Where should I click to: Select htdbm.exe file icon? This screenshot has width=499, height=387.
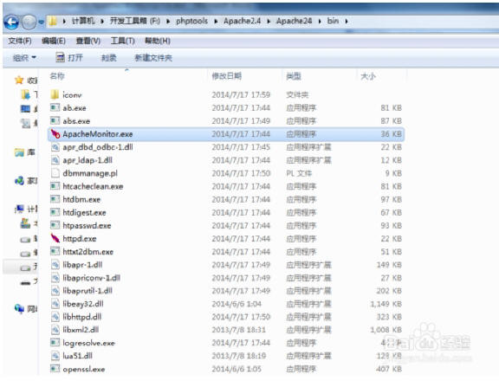point(55,199)
